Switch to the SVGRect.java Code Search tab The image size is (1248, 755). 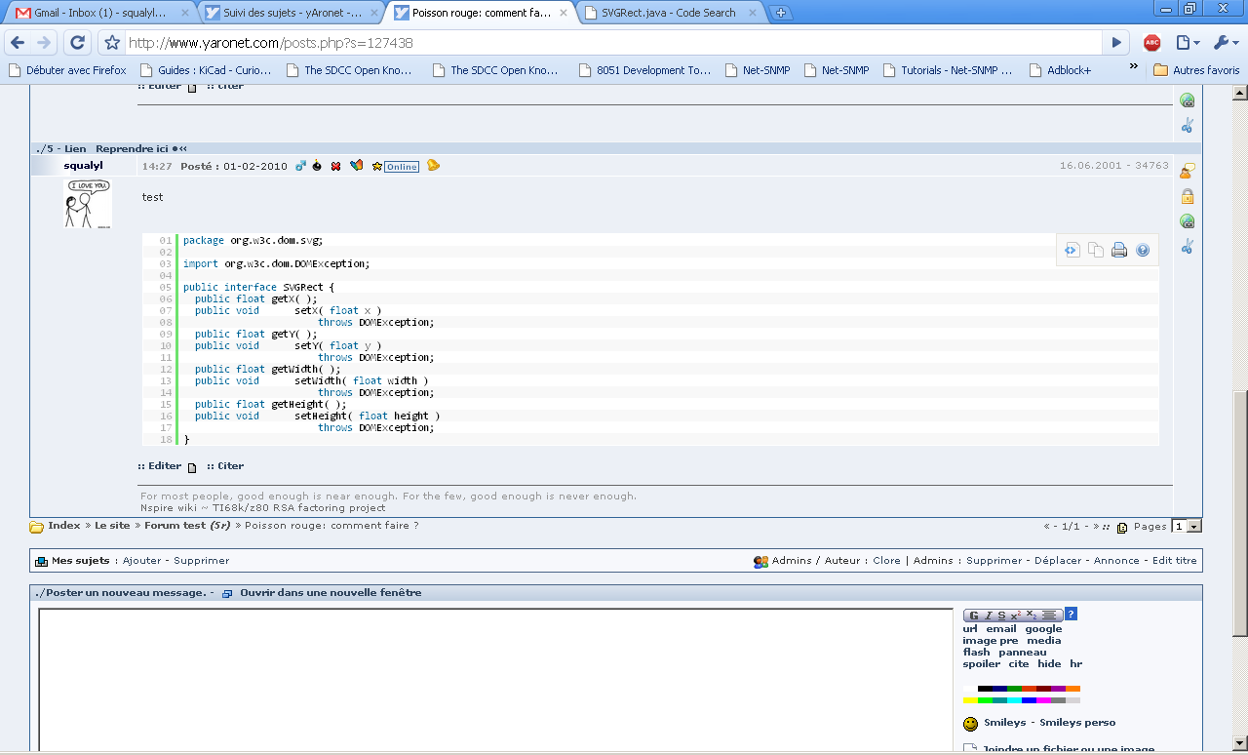[668, 13]
